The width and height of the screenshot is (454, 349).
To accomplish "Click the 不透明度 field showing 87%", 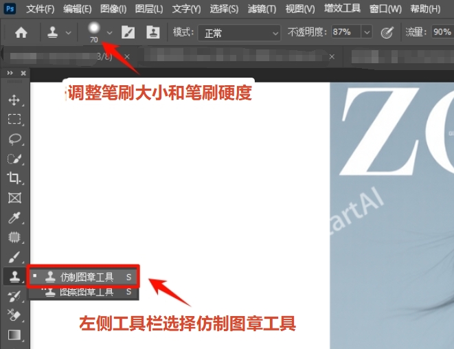I will pos(346,32).
